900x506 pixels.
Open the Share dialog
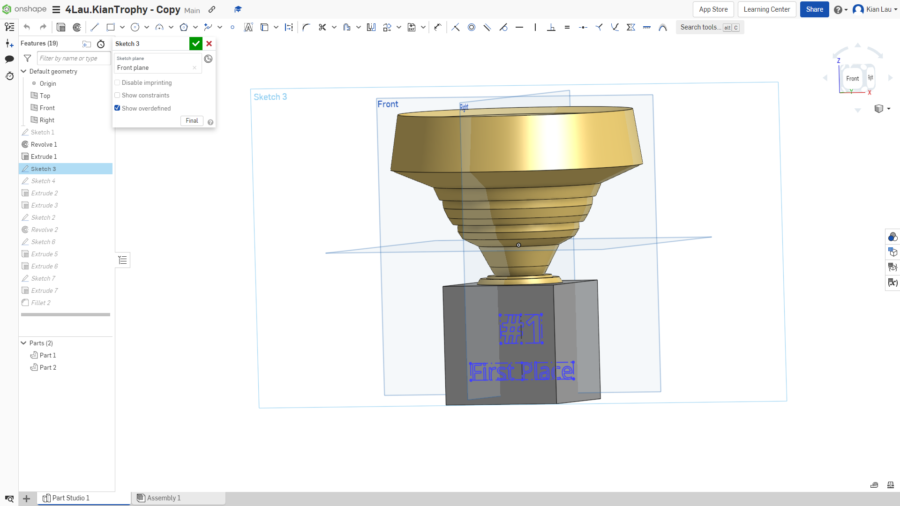pyautogui.click(x=814, y=9)
